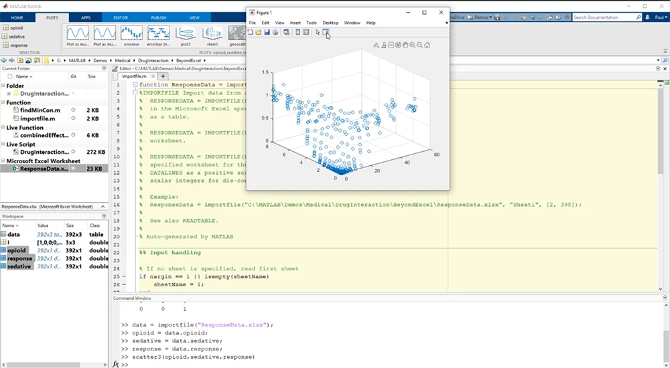Open the Tools menu in Figure 1

click(312, 23)
